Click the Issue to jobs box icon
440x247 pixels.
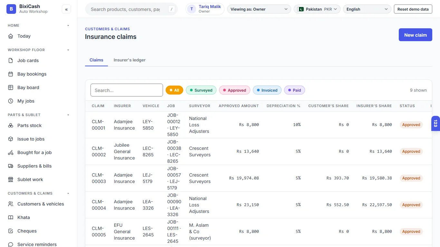point(11,139)
